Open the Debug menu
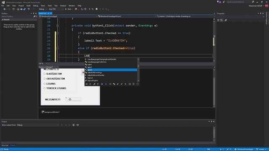 coord(35,5)
